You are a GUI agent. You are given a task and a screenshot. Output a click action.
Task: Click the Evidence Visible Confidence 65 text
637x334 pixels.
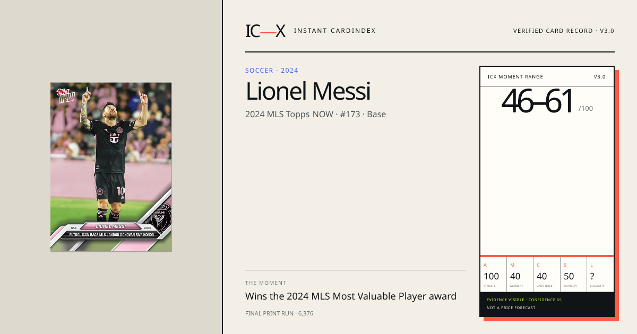[524, 300]
